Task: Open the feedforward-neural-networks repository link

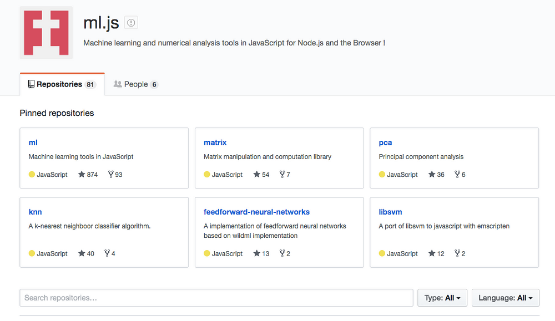Action: tap(256, 212)
